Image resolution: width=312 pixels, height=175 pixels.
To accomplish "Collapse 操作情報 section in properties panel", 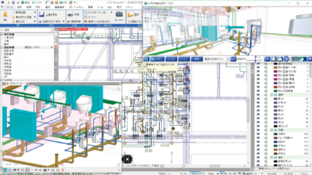I will click(x=2, y=34).
